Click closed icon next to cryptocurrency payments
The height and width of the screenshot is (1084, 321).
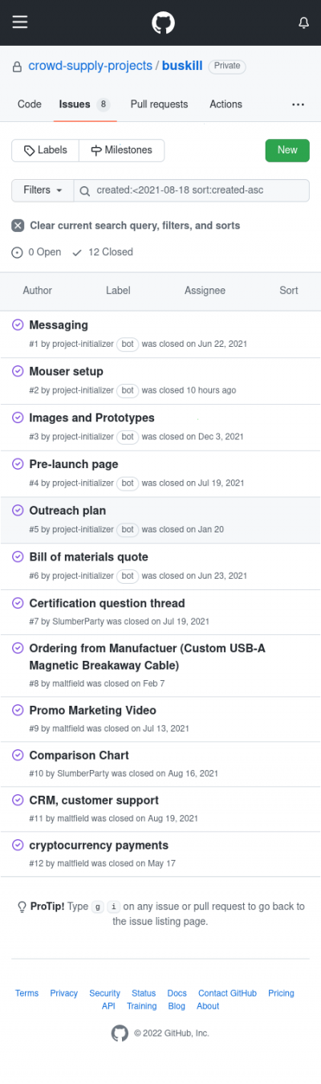18,845
